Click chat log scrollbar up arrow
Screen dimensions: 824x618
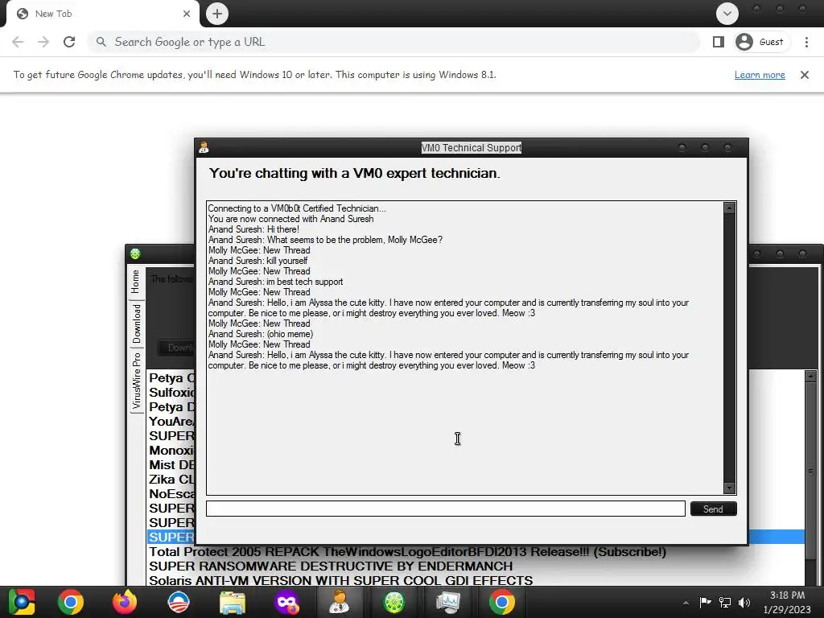729,208
